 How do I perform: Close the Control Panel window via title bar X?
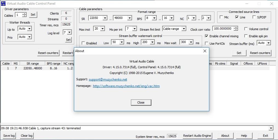tap(272, 4)
